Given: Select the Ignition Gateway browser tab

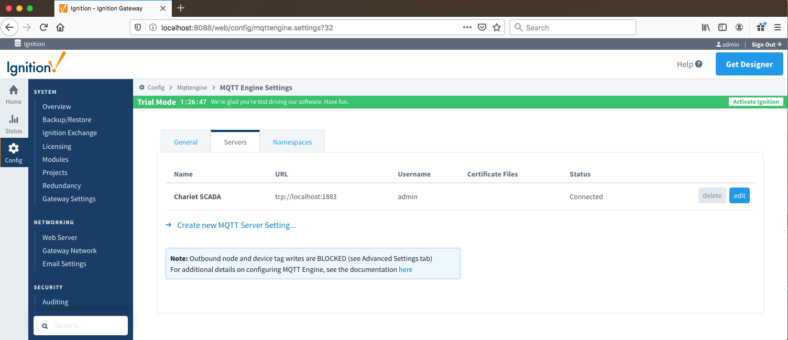Looking at the screenshot, I should (114, 8).
